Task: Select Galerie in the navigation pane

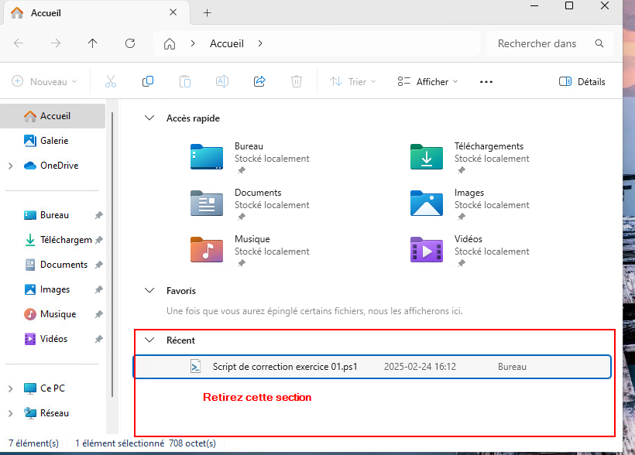Action: pyautogui.click(x=54, y=141)
